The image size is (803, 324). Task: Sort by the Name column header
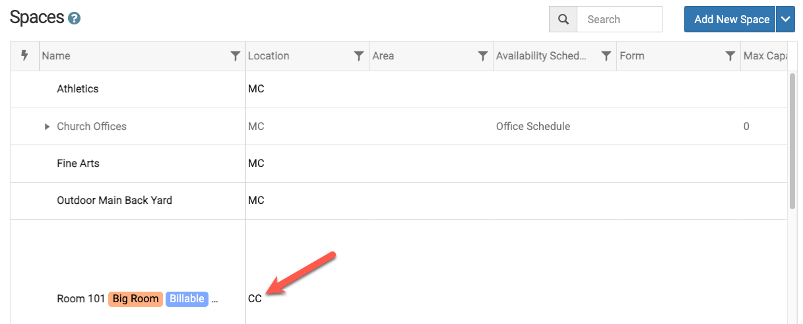[56, 56]
